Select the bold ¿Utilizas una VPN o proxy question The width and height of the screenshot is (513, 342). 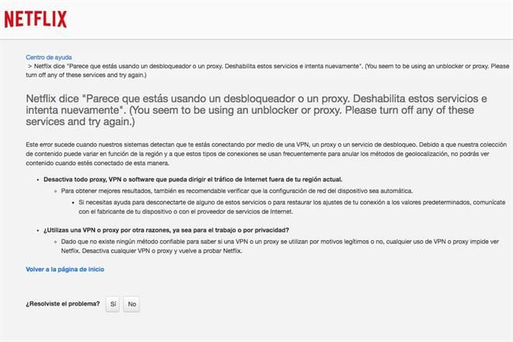point(166,230)
